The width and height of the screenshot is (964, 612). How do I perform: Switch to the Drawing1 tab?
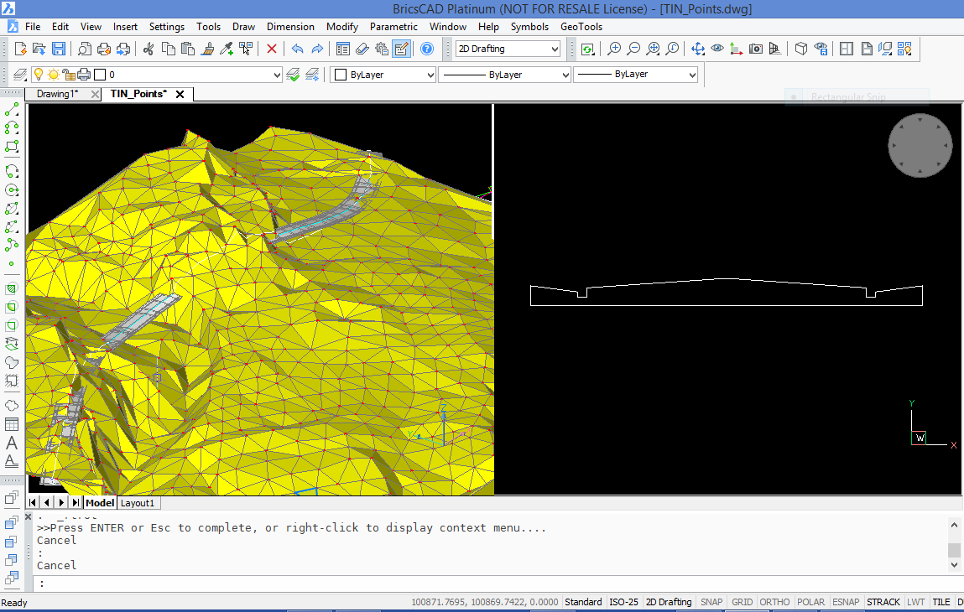click(57, 94)
